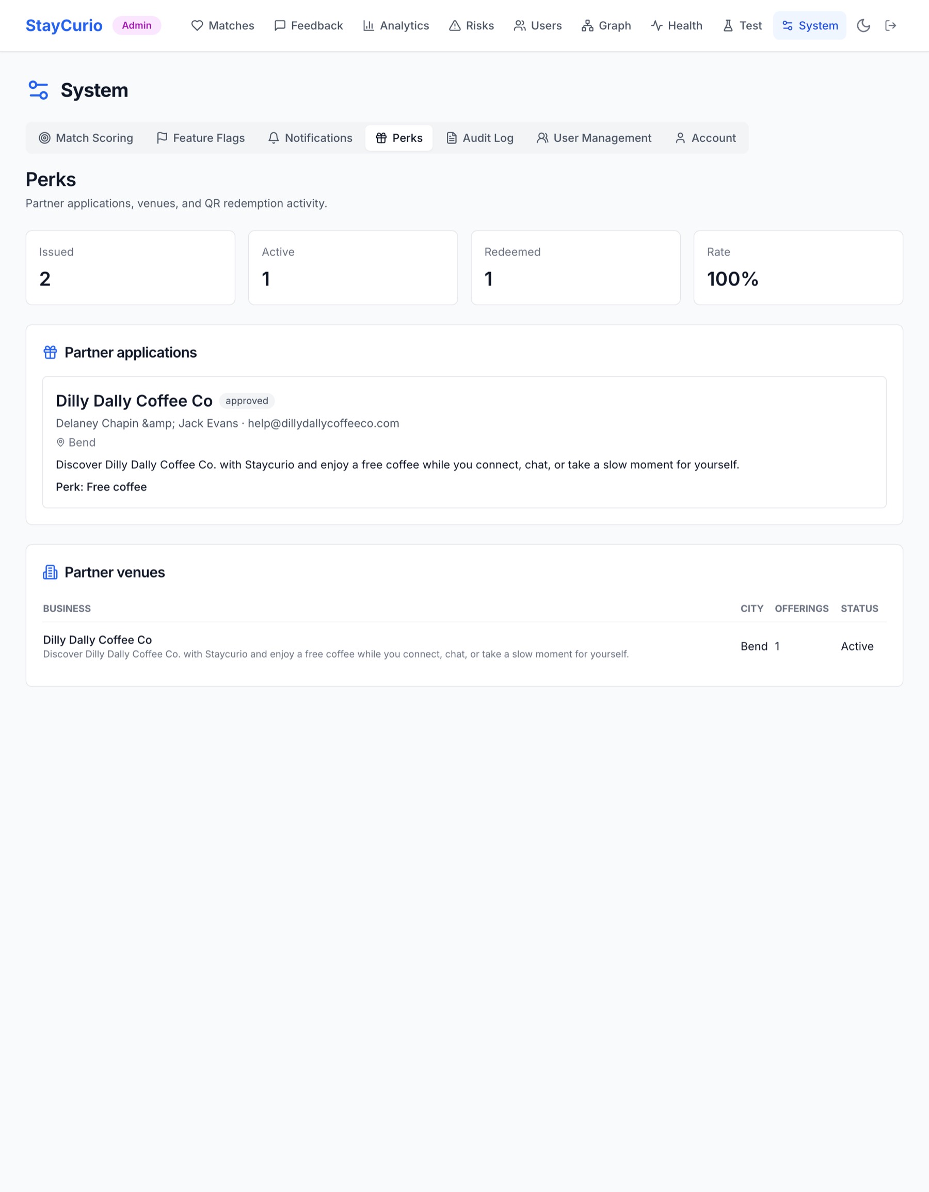
Task: Open the Notifications tab
Action: pyautogui.click(x=310, y=138)
